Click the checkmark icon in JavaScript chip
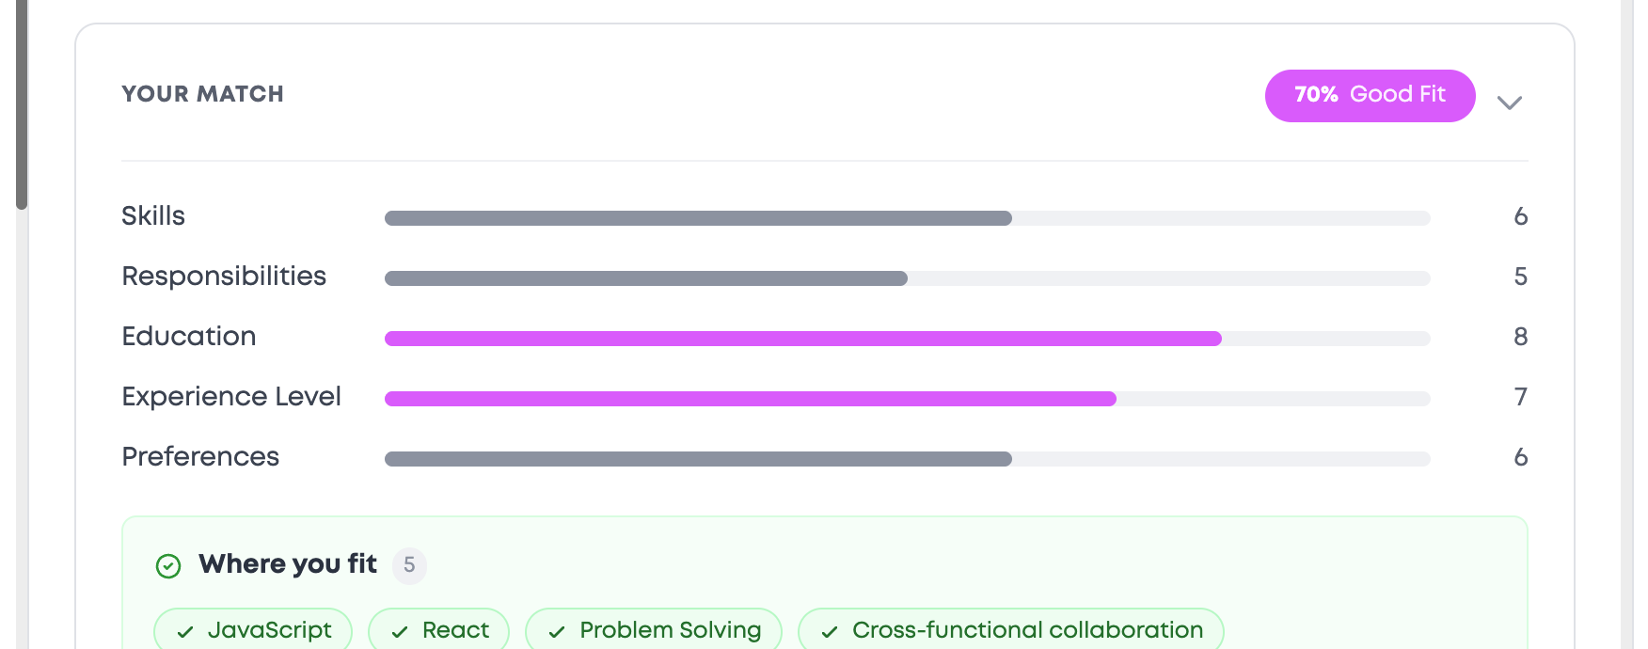Viewport: 1648px width, 649px height. pos(185,632)
